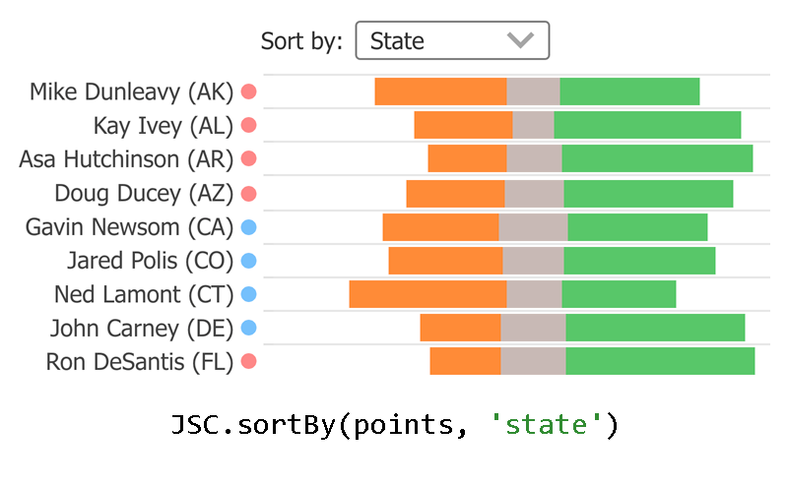Click the red dot next to Asa Hutchinson
788x486 pixels.
[249, 159]
